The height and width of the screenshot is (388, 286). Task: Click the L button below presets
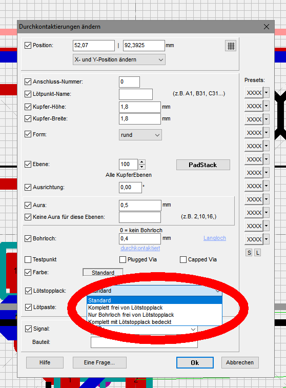[x=257, y=253]
